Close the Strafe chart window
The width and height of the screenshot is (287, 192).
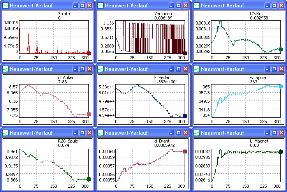pos(89,5)
